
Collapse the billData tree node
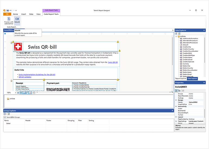176,36
